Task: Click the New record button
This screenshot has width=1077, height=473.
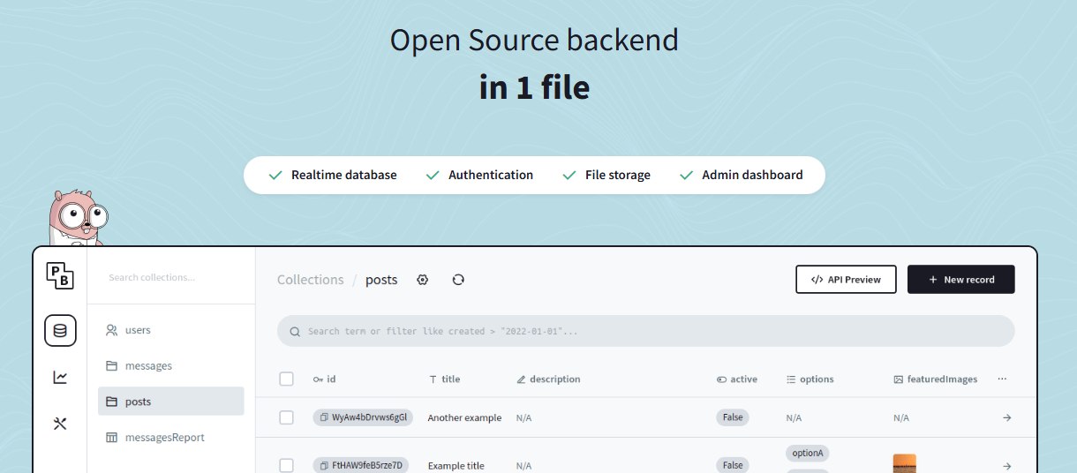Action: pyautogui.click(x=960, y=280)
